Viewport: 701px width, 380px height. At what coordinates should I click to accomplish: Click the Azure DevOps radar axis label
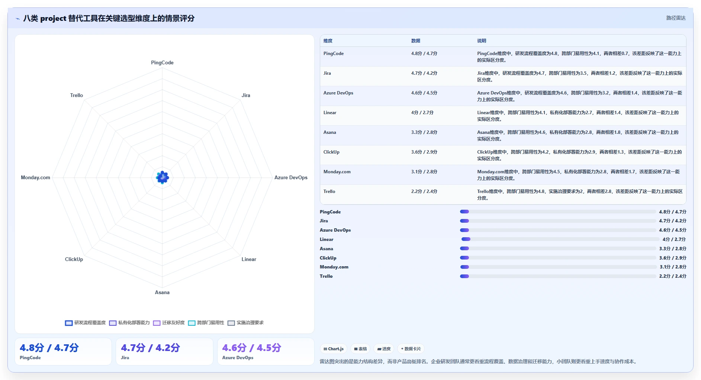pyautogui.click(x=291, y=177)
